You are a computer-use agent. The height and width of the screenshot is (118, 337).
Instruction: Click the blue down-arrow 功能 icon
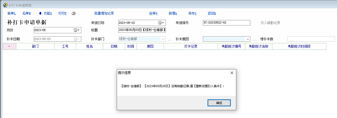(40, 14)
